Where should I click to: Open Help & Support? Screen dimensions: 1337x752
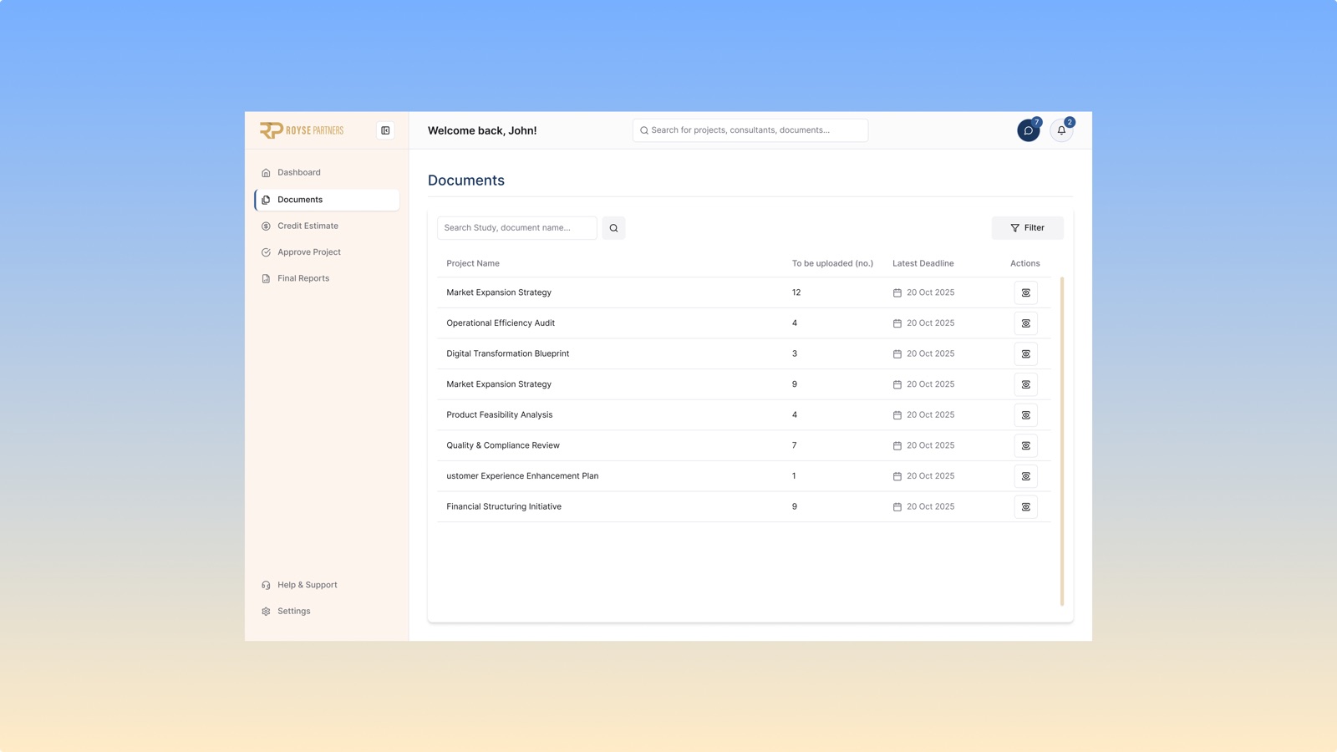point(327,585)
